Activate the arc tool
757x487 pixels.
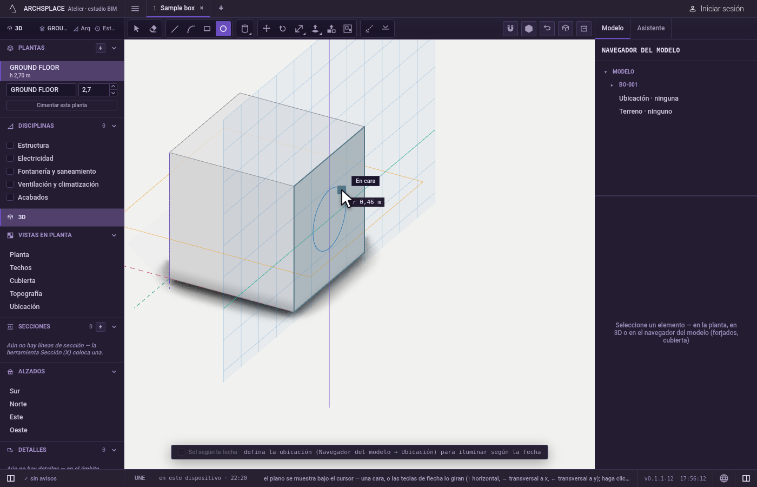click(x=191, y=29)
